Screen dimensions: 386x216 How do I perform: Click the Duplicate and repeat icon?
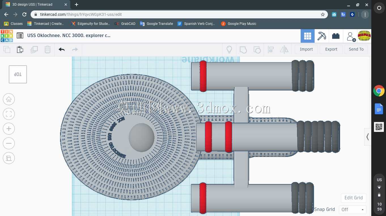pos(34,49)
